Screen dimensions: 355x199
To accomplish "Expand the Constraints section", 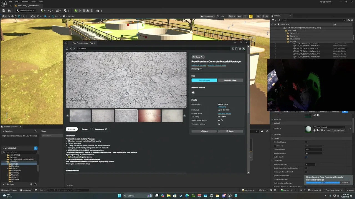I will point(272,161).
